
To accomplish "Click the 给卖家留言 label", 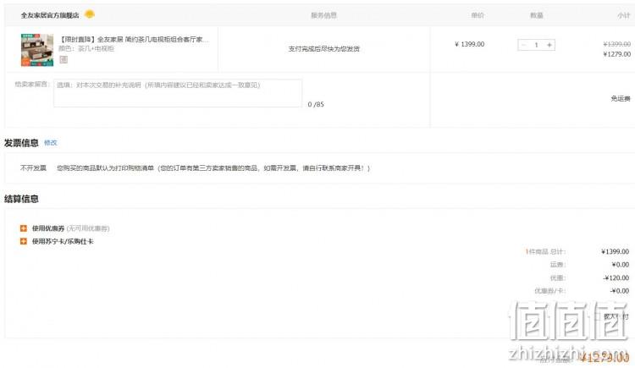I will click(x=32, y=85).
